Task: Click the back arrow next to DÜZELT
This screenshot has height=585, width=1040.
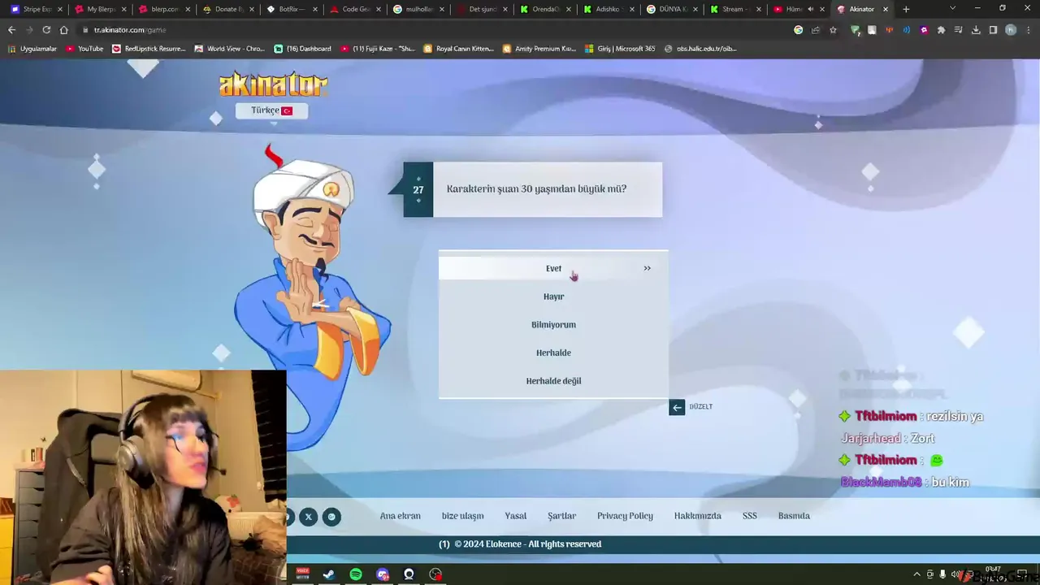Action: pyautogui.click(x=677, y=407)
